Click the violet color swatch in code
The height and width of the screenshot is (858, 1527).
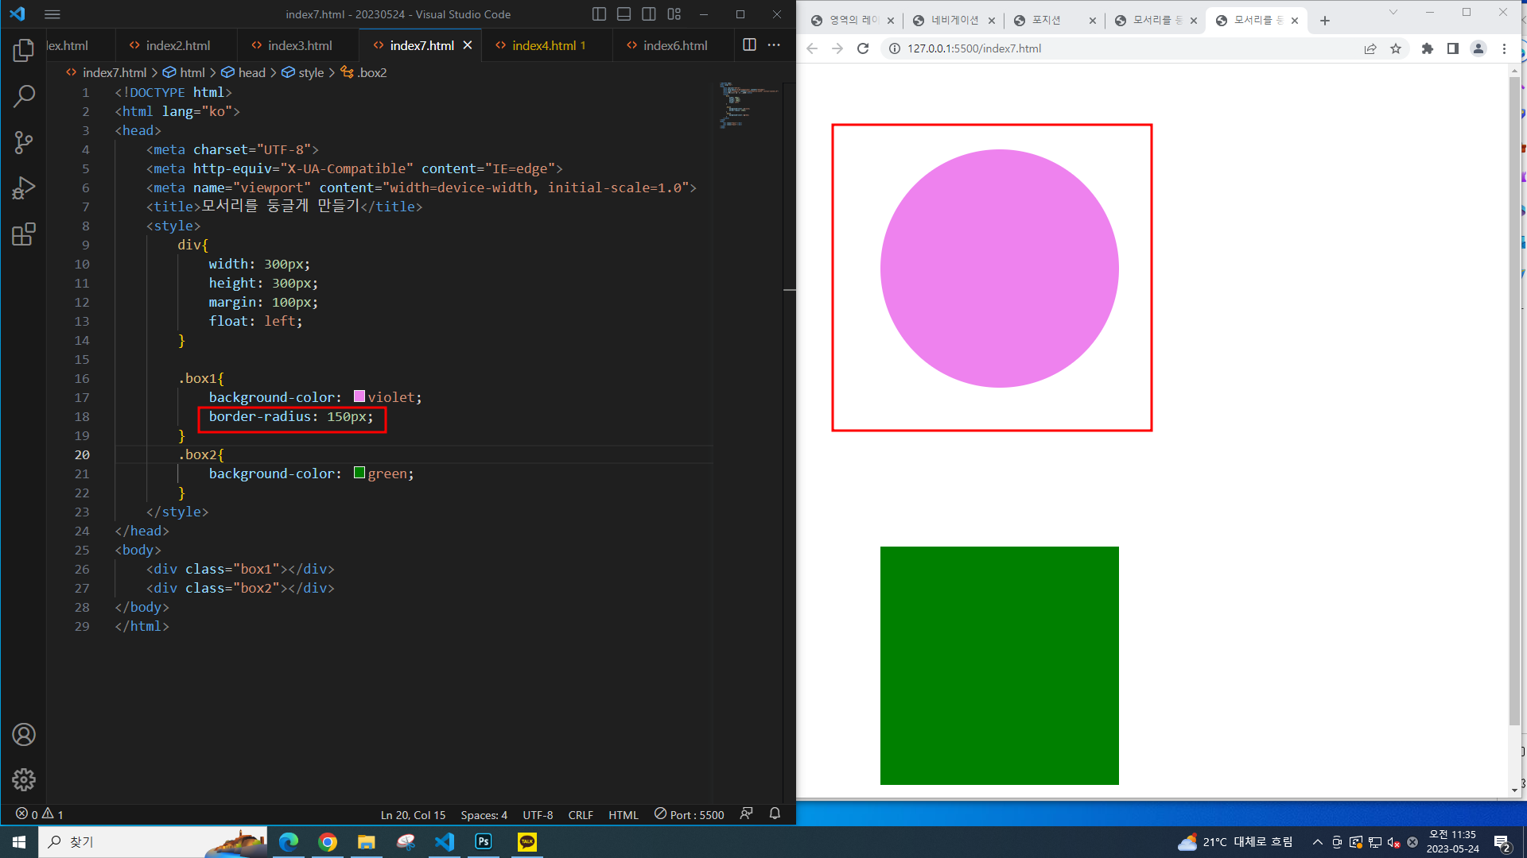click(x=359, y=396)
